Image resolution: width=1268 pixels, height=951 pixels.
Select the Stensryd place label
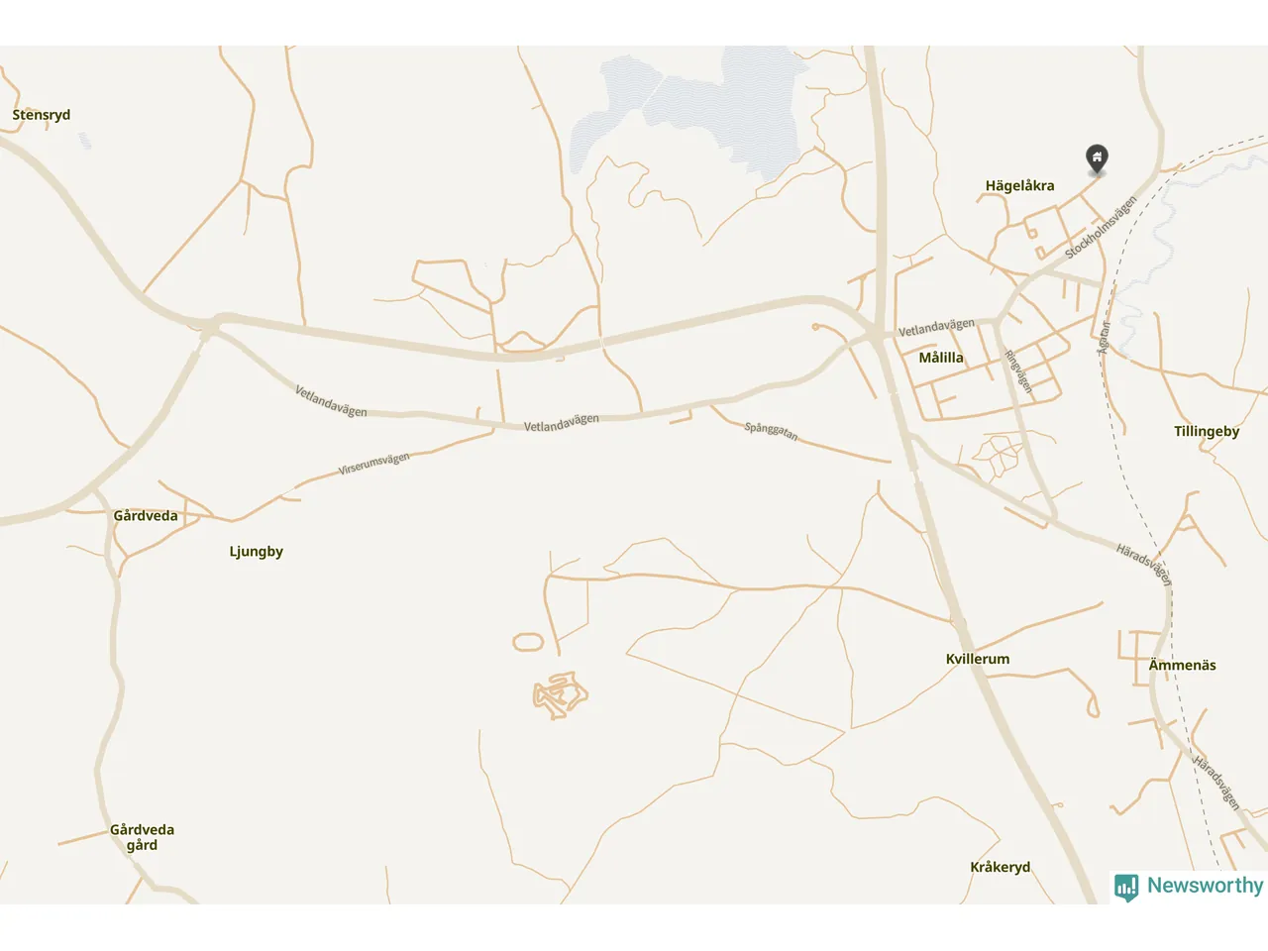click(42, 115)
